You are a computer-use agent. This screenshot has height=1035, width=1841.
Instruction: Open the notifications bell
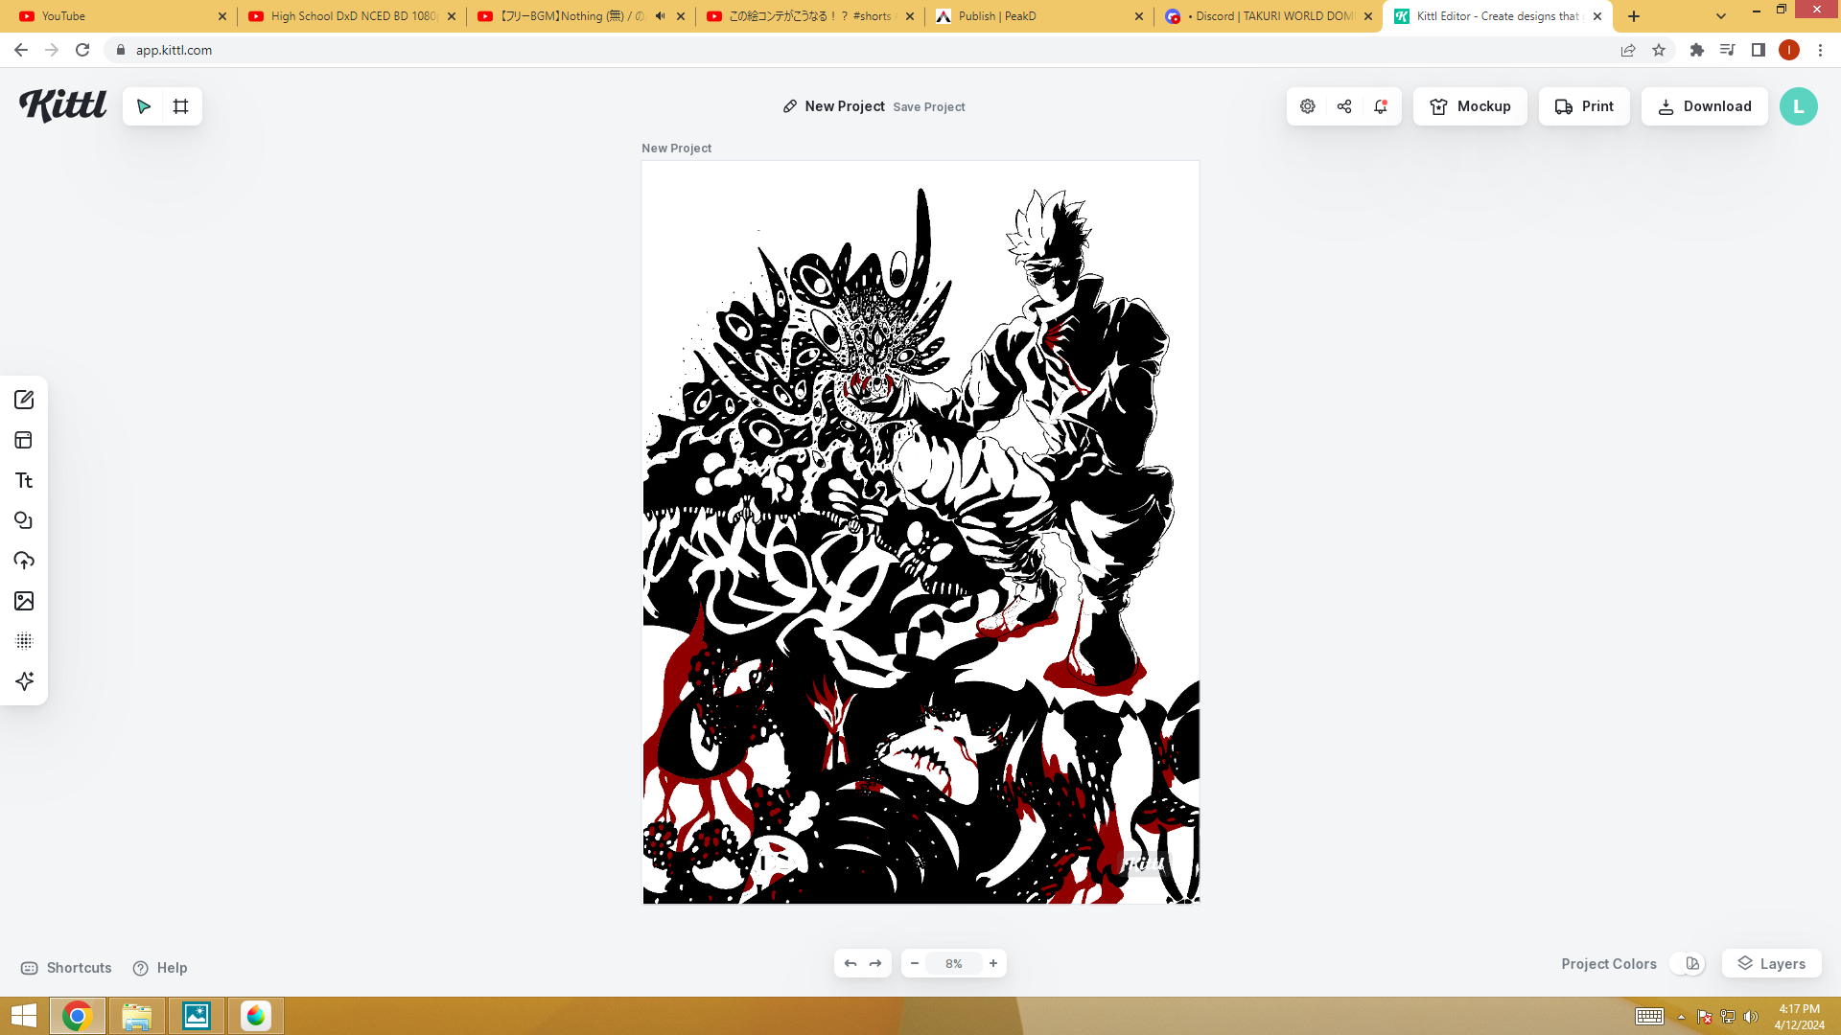pos(1381,106)
